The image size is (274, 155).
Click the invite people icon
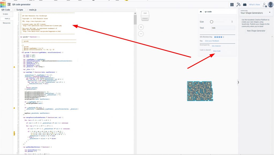pyautogui.click(x=264, y=5)
